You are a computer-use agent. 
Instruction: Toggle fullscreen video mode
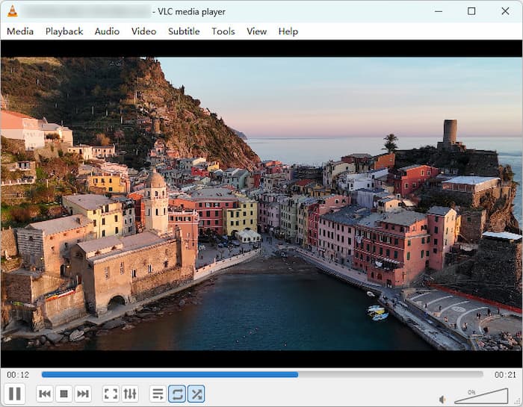click(x=111, y=394)
